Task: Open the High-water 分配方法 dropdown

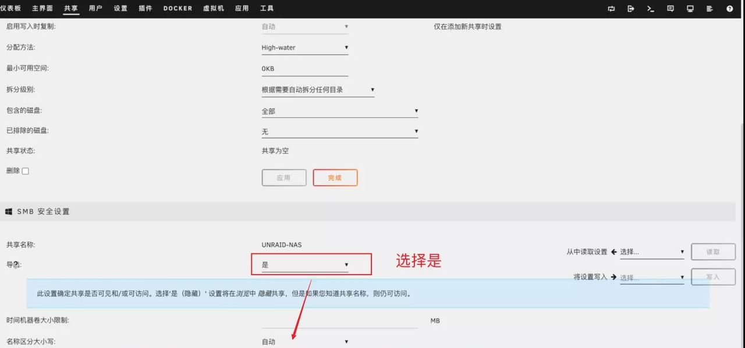Action: point(304,47)
